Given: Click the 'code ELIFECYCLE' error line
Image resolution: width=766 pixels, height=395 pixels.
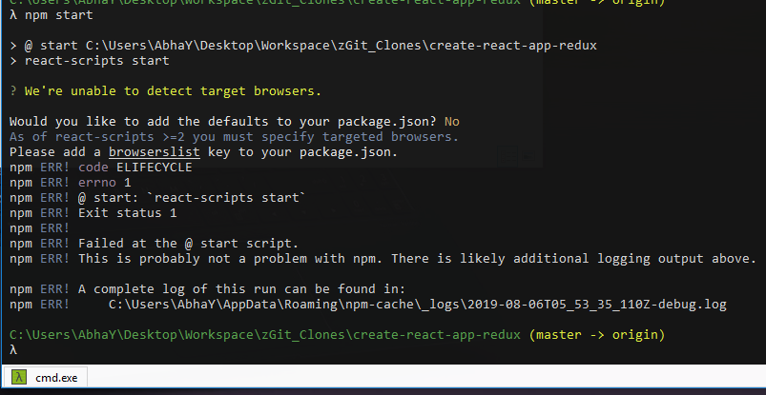Looking at the screenshot, I should (x=100, y=168).
